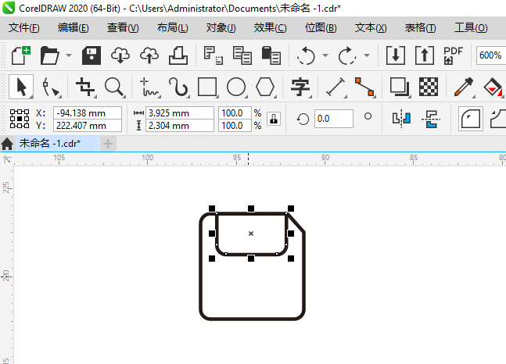Image resolution: width=506 pixels, height=364 pixels.
Task: Open the 布局(L) menu
Action: click(x=172, y=28)
